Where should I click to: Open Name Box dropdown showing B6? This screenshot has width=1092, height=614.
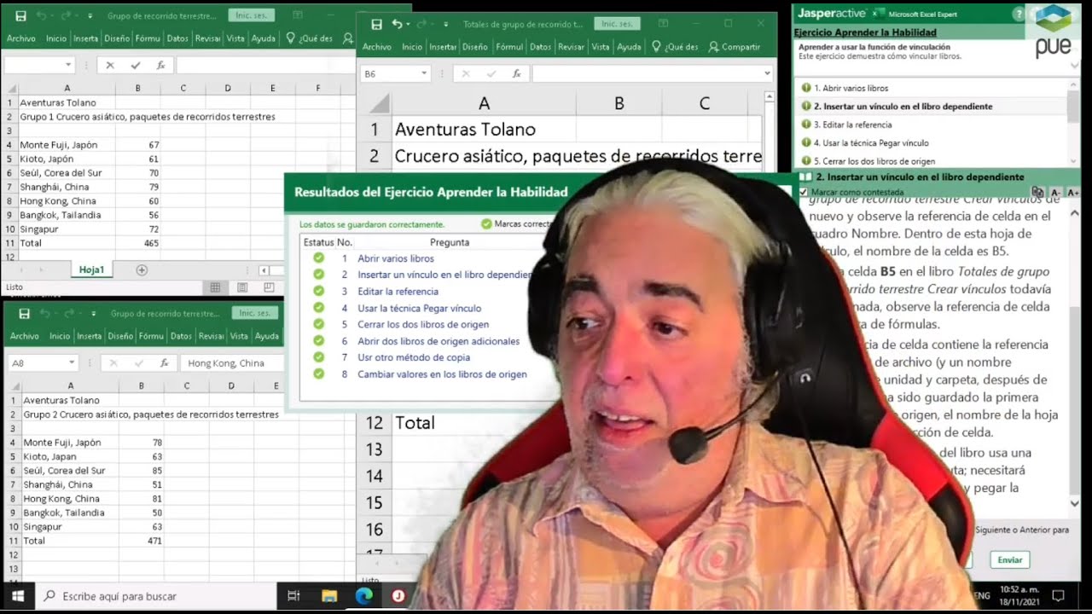(424, 74)
